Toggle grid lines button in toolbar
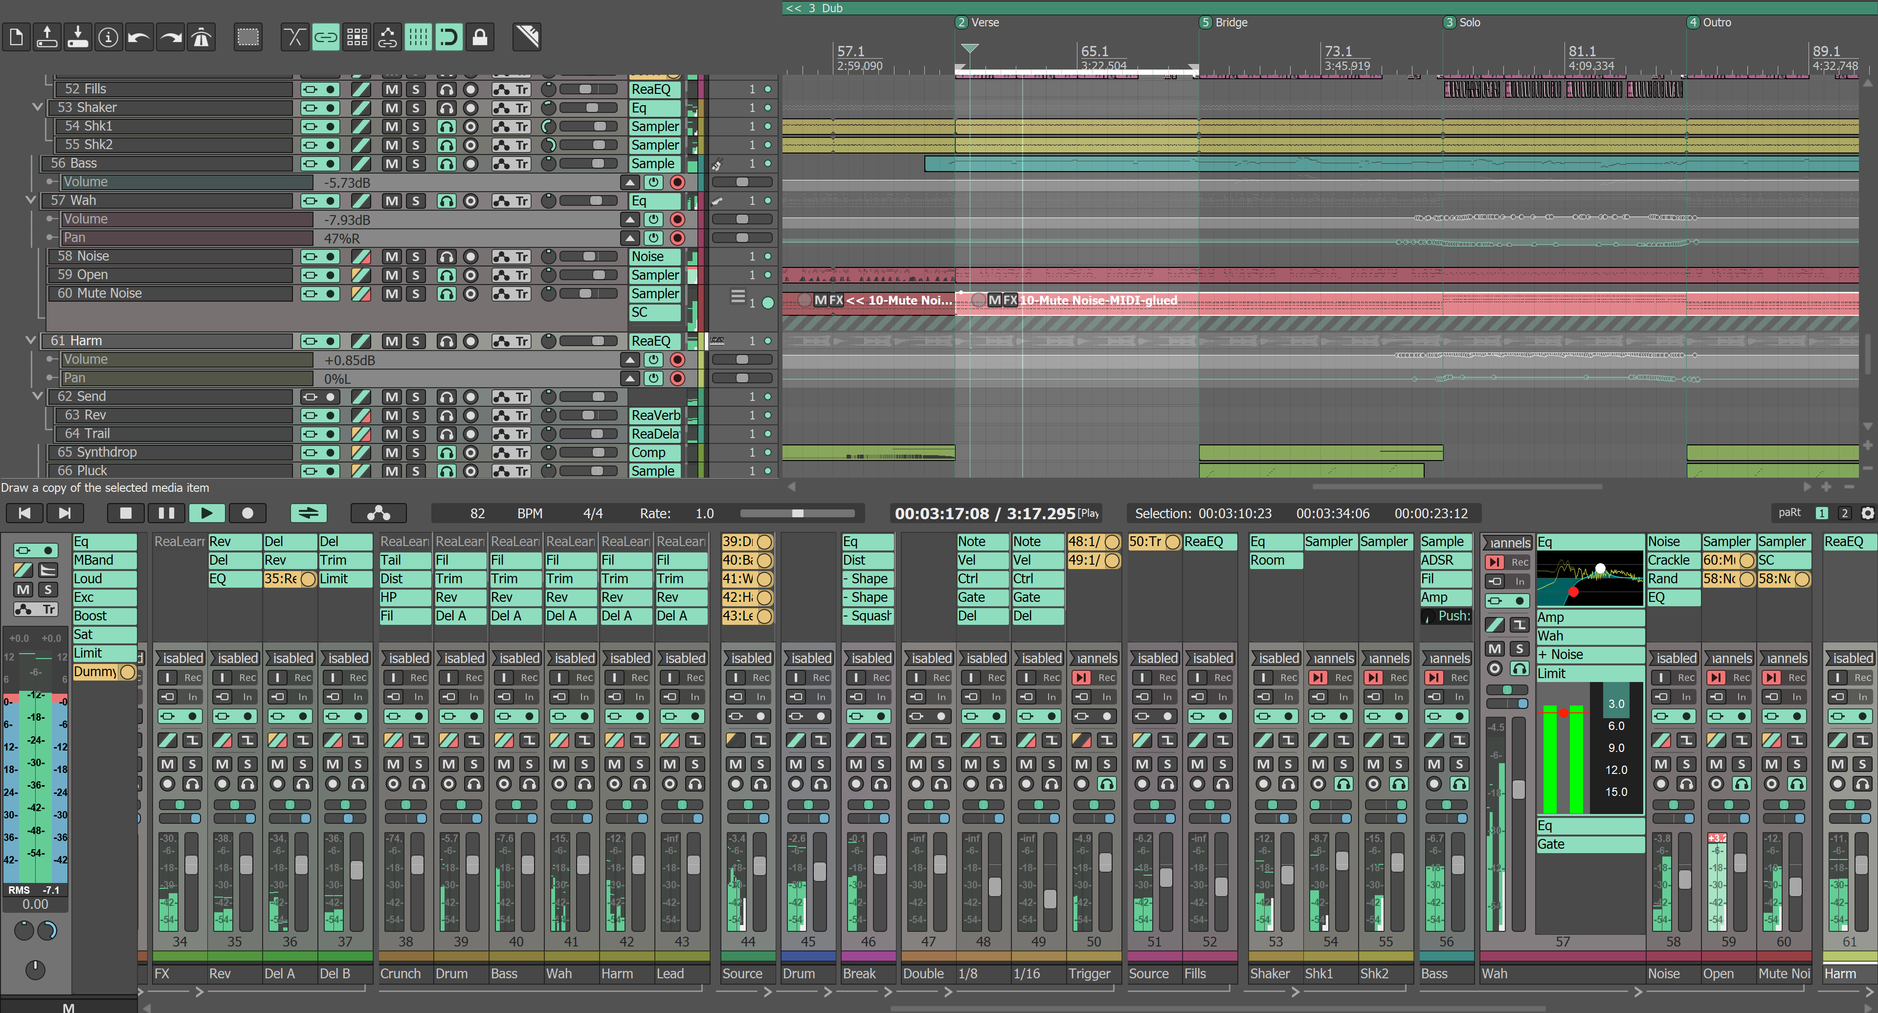Screen dimensions: 1878x1013 point(418,37)
